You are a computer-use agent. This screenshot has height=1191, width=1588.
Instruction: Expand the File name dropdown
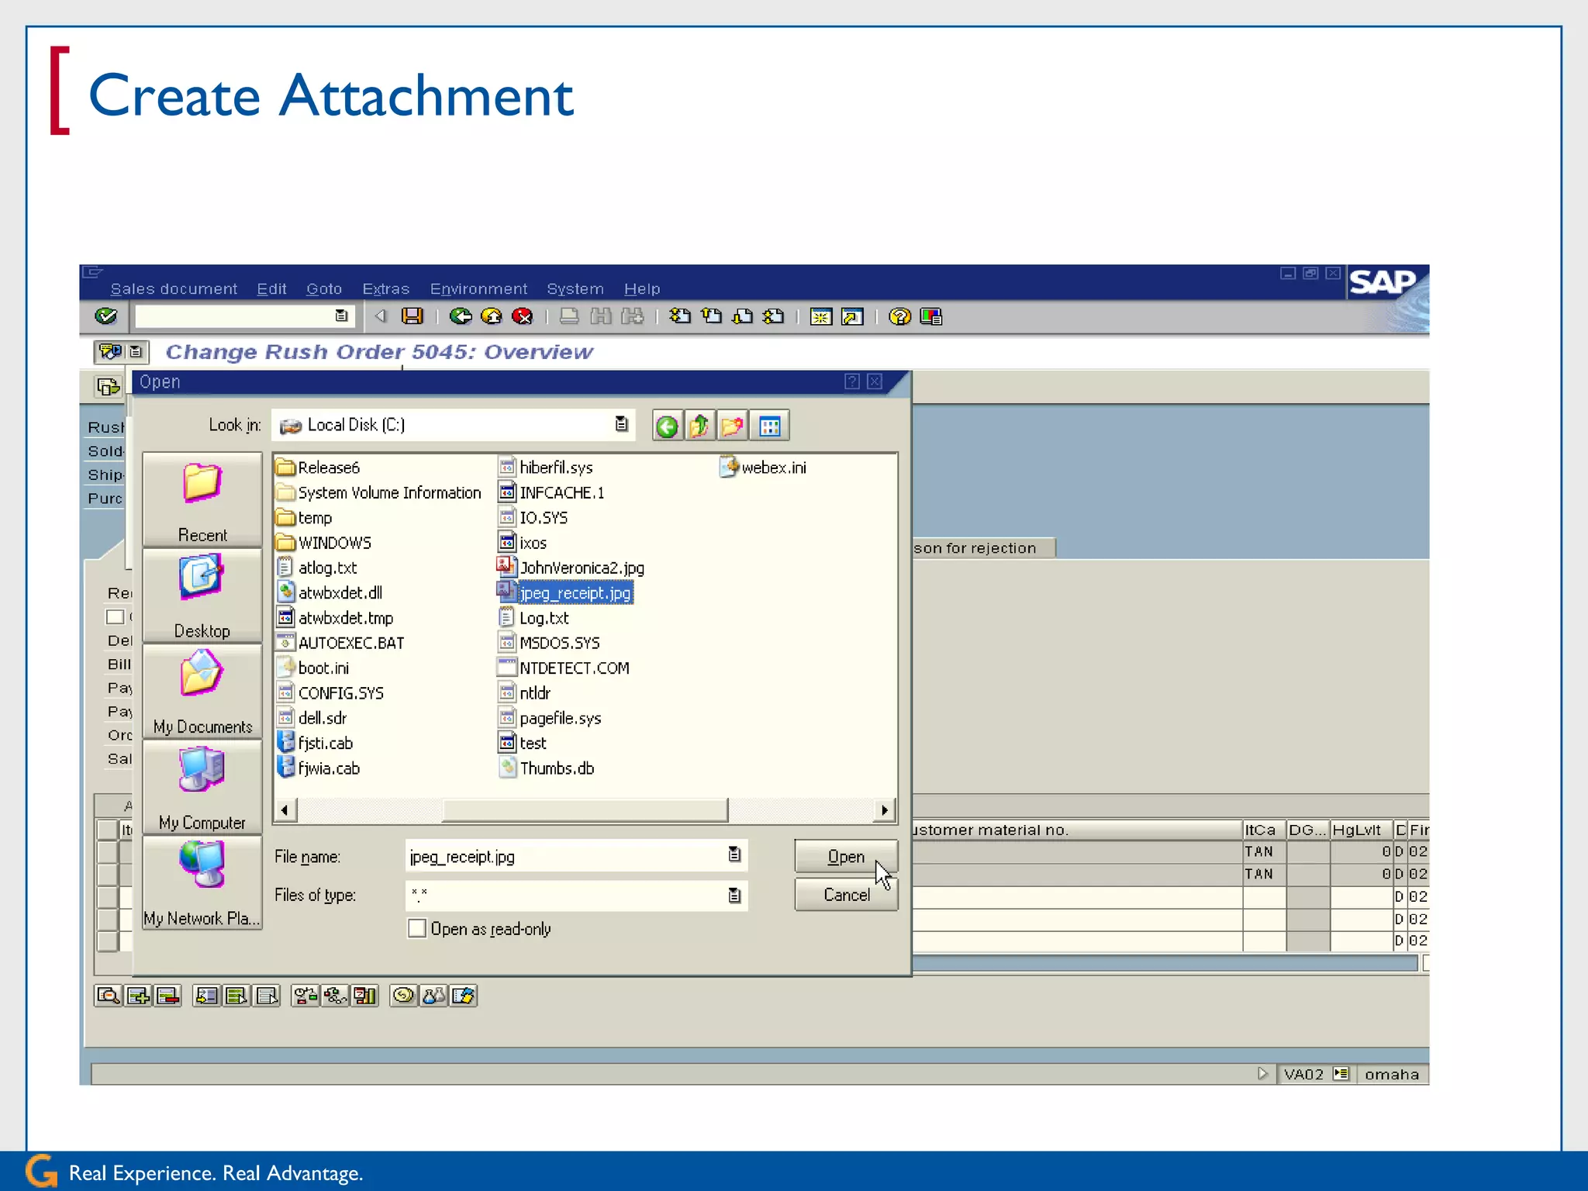pos(734,854)
